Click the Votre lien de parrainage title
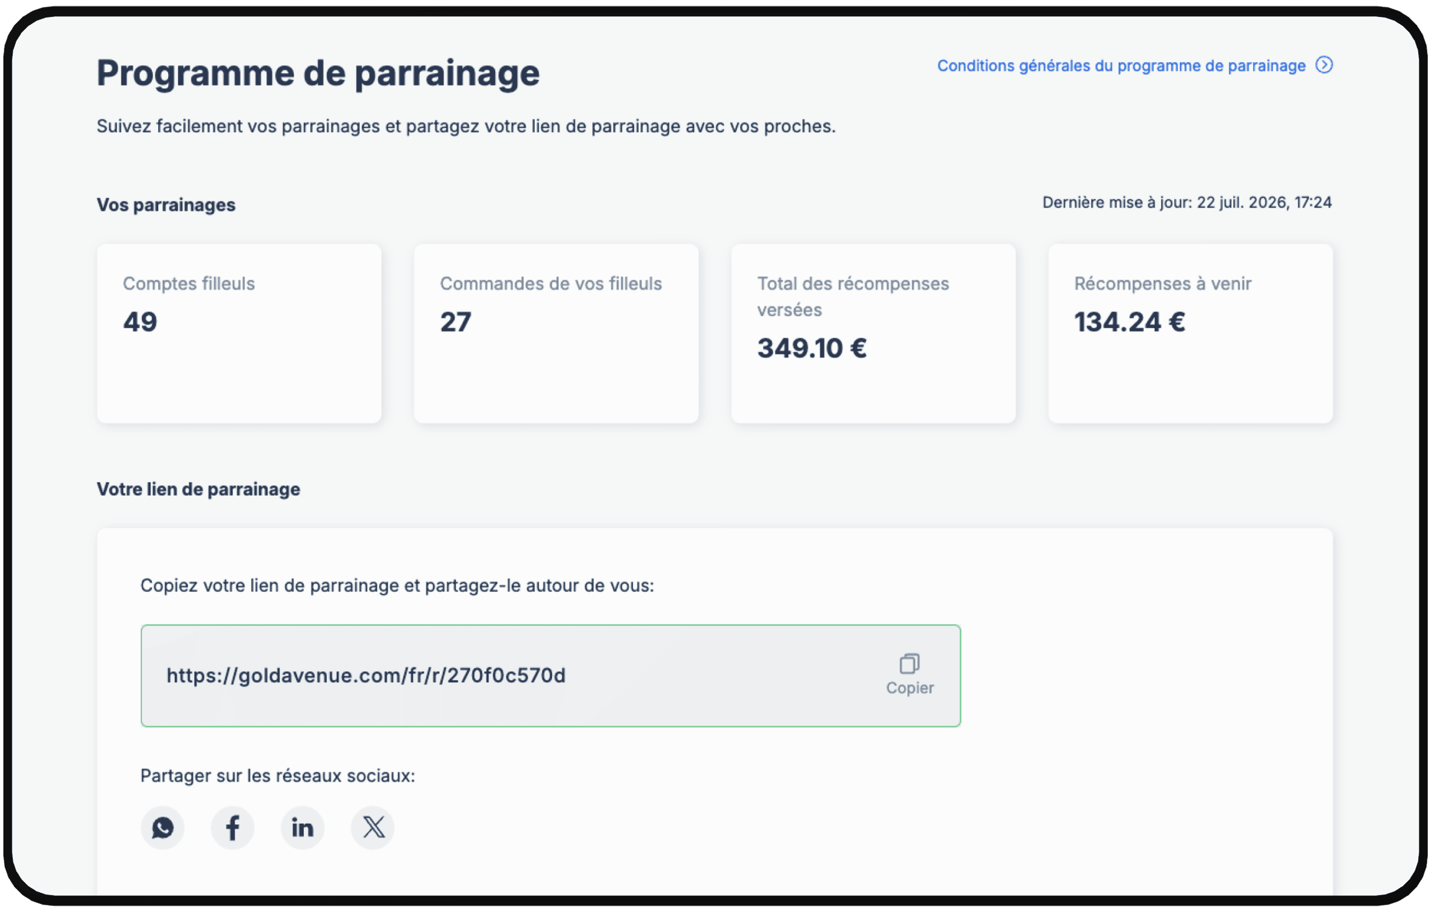Viewport: 1430px width, 908px height. pos(198,489)
